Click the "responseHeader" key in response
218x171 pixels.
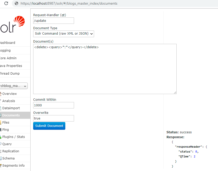point(188,147)
